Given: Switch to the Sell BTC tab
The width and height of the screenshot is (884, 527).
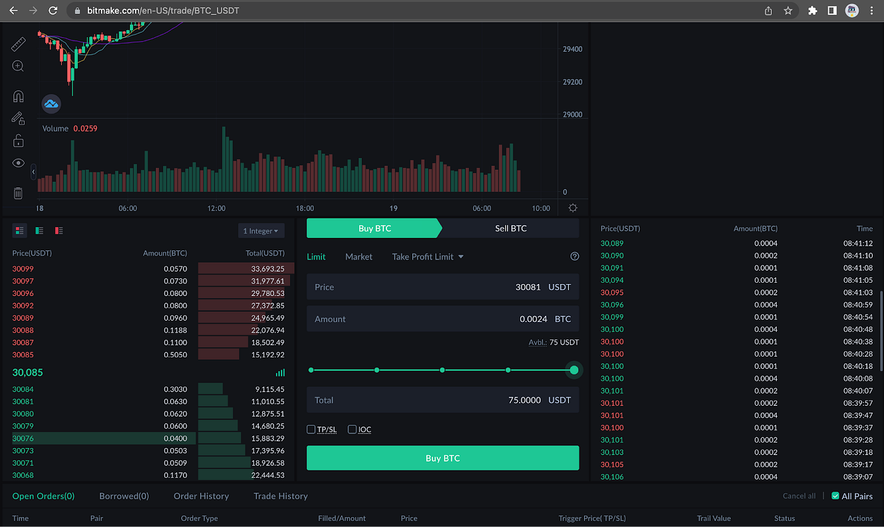Looking at the screenshot, I should point(510,228).
